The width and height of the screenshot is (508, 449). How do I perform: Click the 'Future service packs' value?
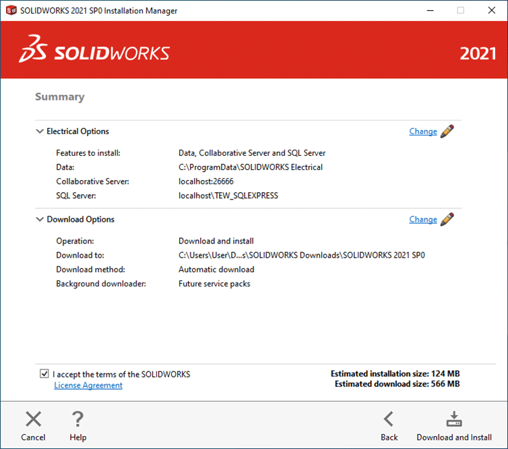tap(214, 284)
